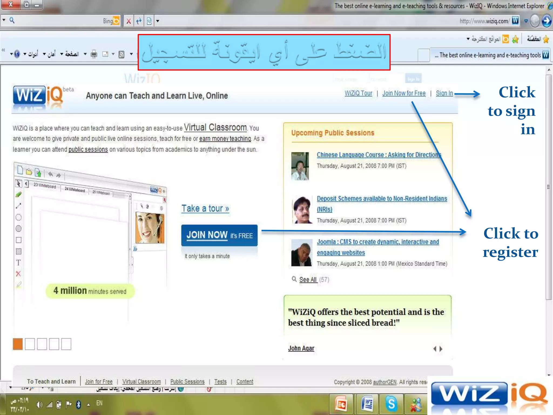Click the footer Tests link

tap(220, 381)
